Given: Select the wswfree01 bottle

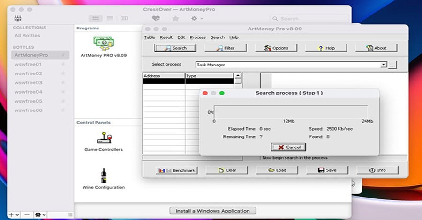Looking at the screenshot, I should coord(40,64).
